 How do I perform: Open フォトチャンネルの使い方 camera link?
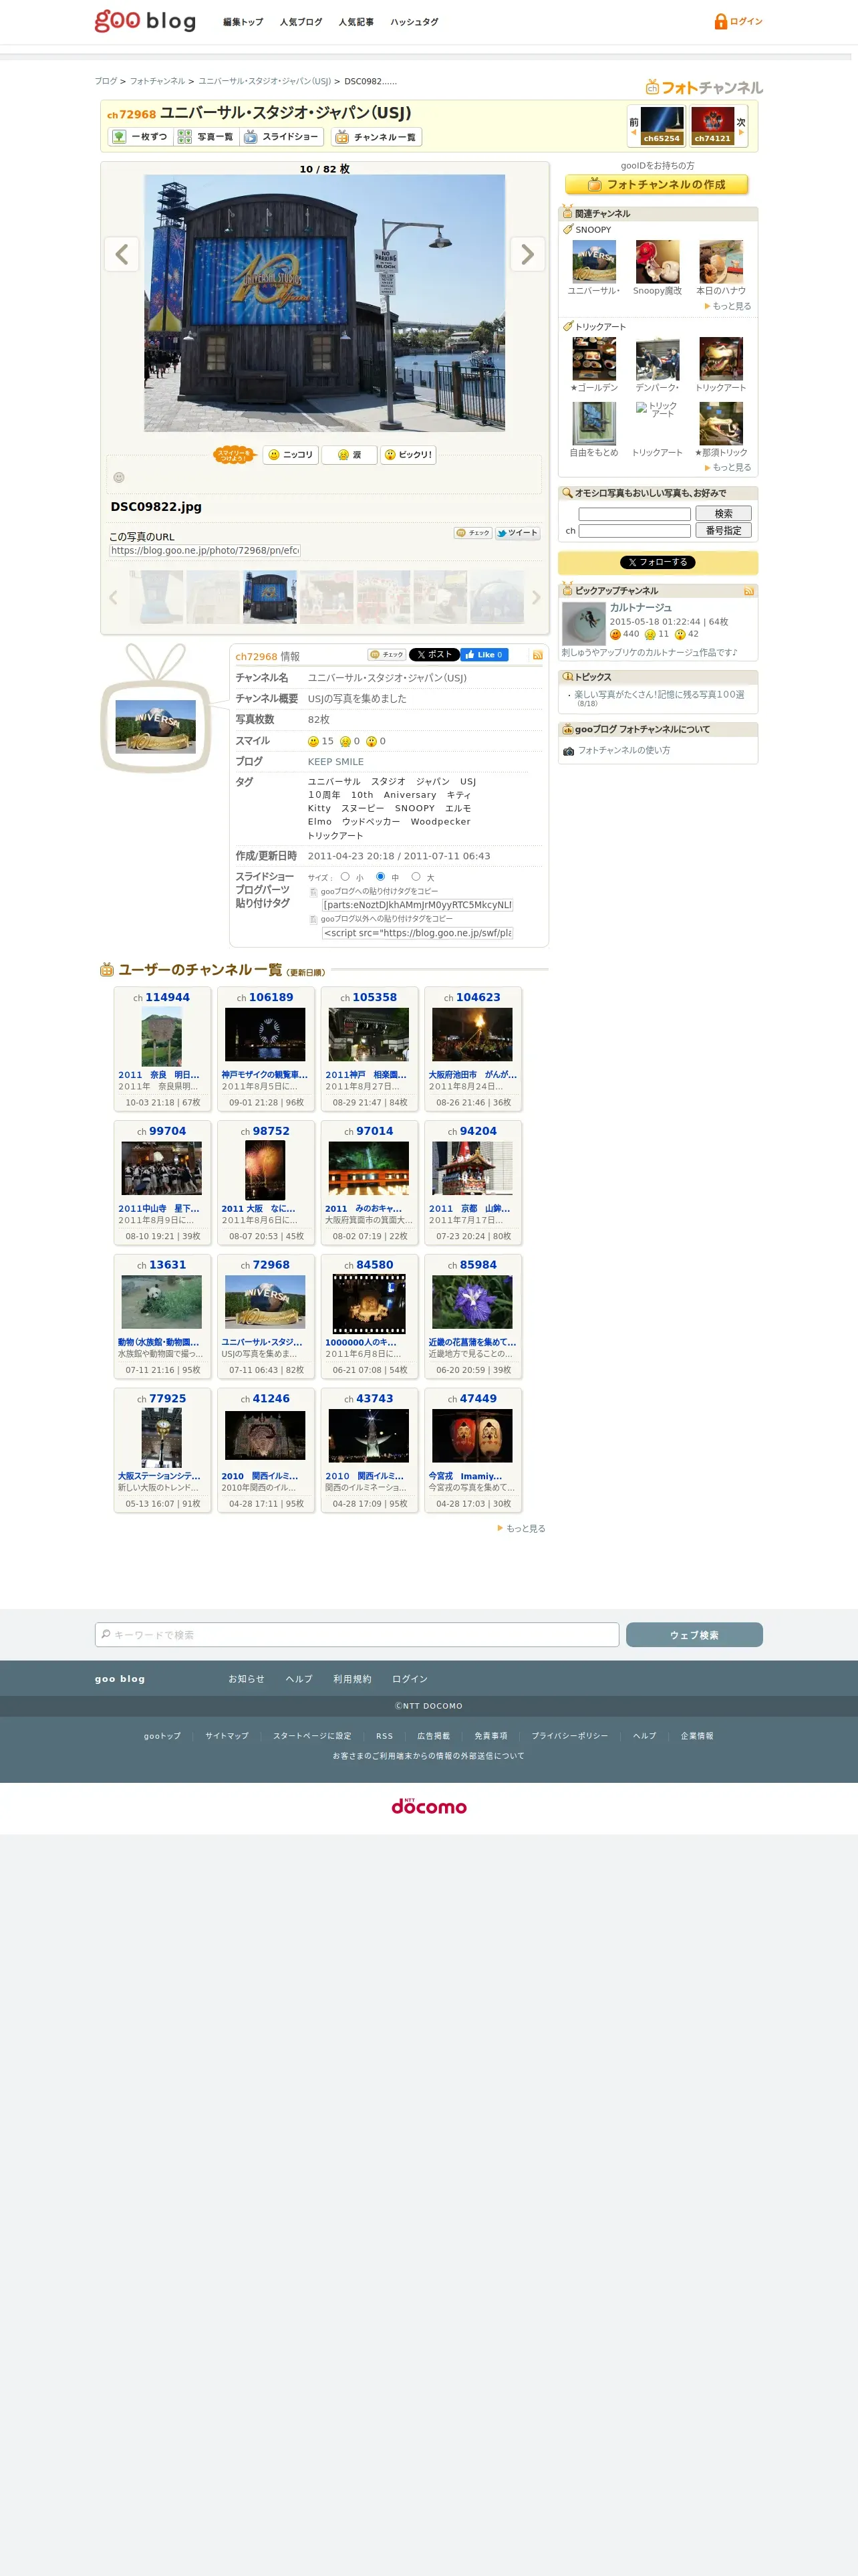tap(623, 751)
